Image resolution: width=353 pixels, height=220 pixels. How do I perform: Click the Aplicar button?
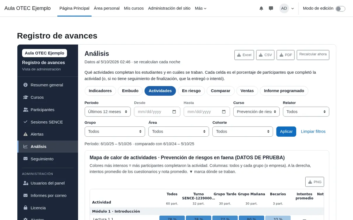point(286,132)
